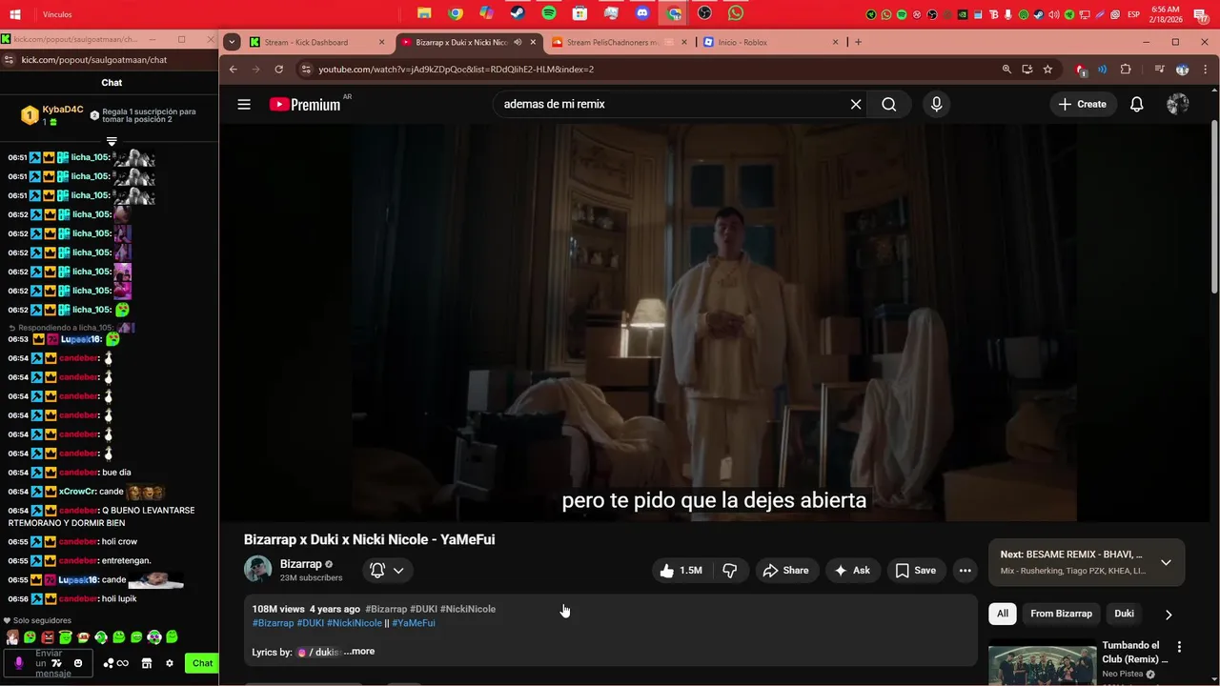The height and width of the screenshot is (686, 1220).
Task: Open browser zoom magnifier in address bar
Action: tap(1006, 70)
